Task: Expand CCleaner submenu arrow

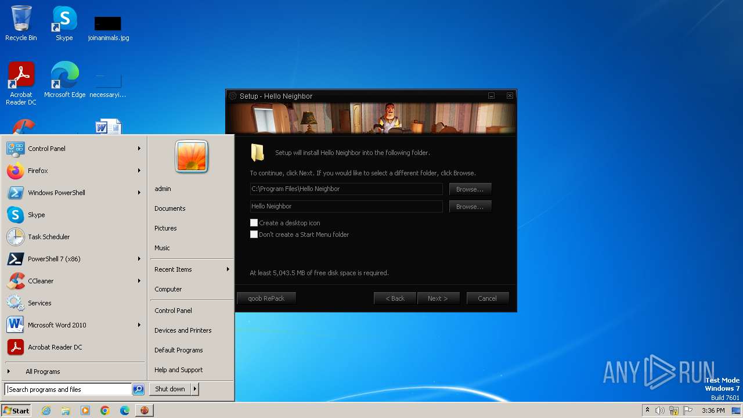Action: [139, 281]
